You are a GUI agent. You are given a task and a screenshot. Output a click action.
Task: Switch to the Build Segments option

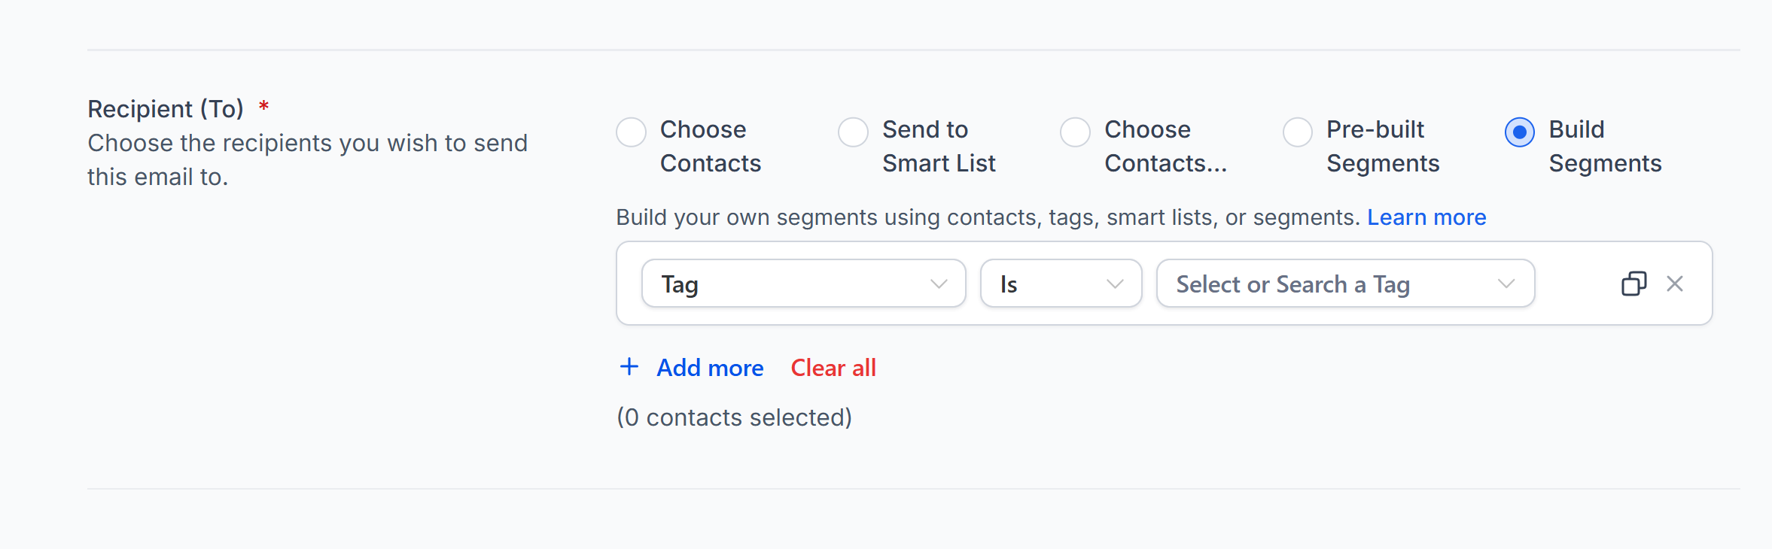coord(1521,132)
